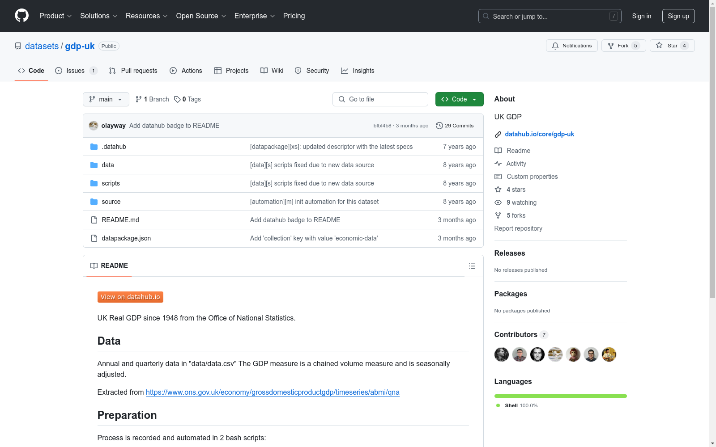Open the 'Add collection key' commit message
This screenshot has height=447, width=716.
(314, 238)
